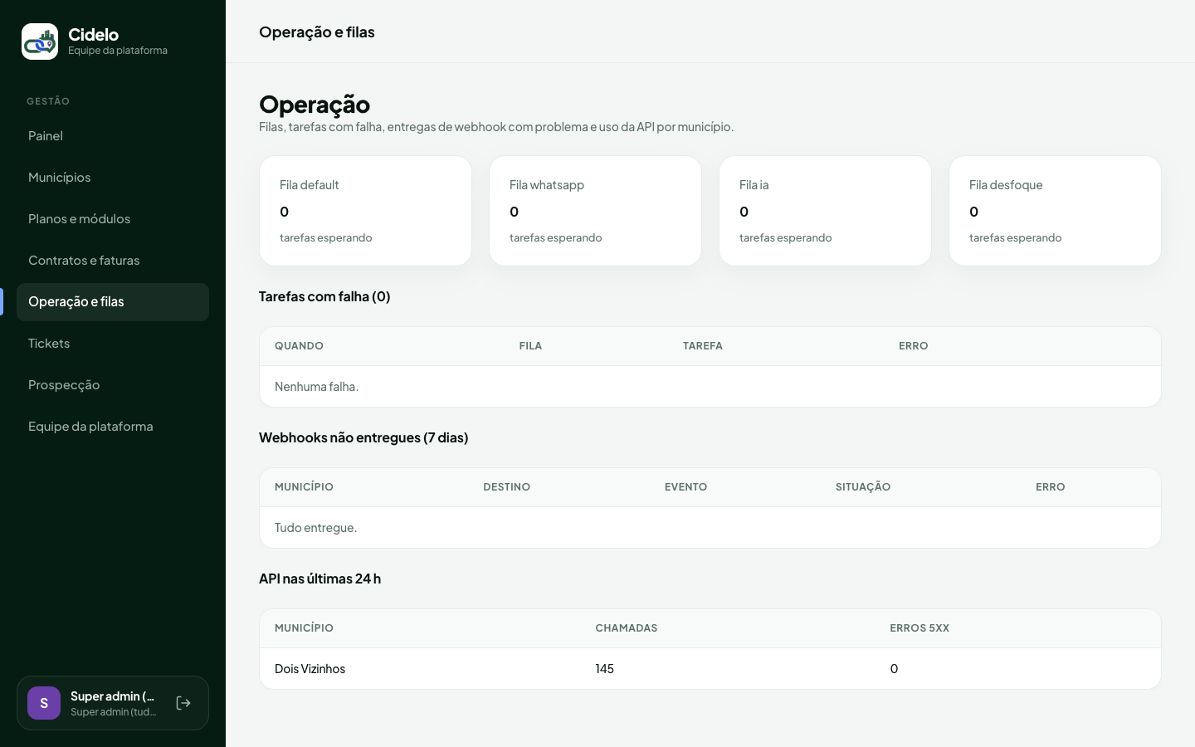Click the Fila desfoque card
Screen dimensions: 1195x747
pos(1055,211)
